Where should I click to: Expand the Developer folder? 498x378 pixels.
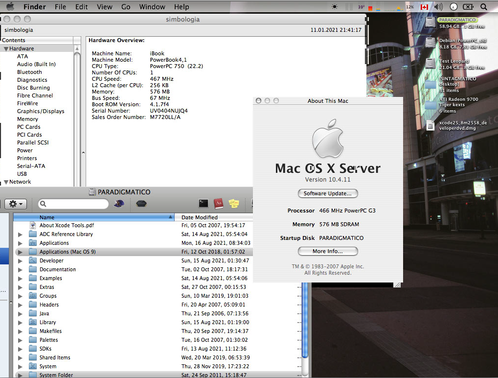[x=21, y=261]
